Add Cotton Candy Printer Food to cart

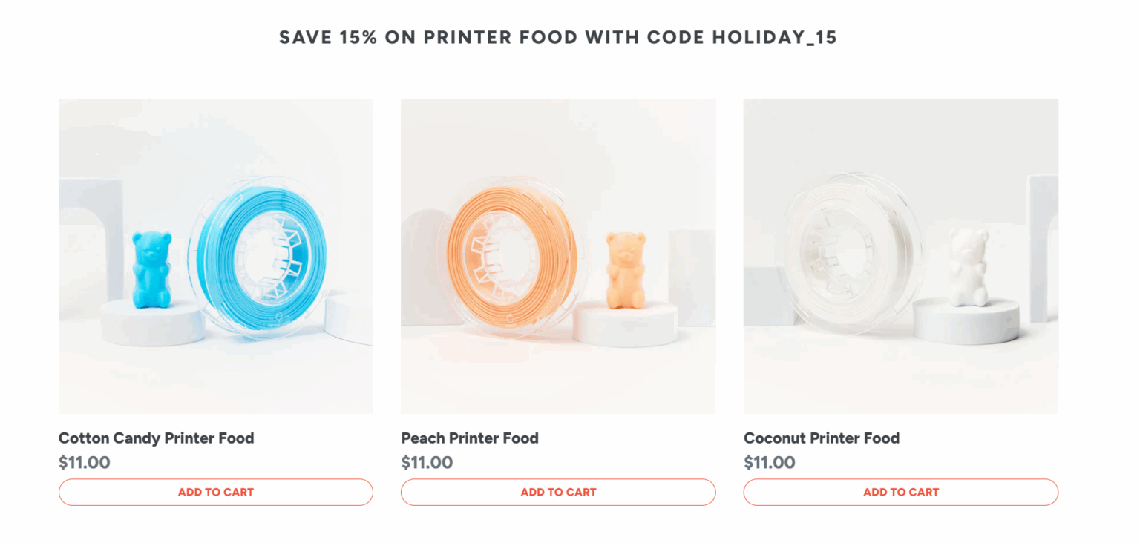tap(215, 492)
